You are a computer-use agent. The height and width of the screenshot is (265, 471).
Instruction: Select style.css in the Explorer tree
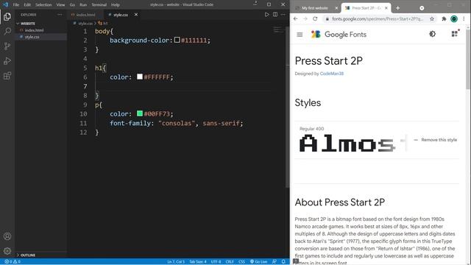coord(32,37)
